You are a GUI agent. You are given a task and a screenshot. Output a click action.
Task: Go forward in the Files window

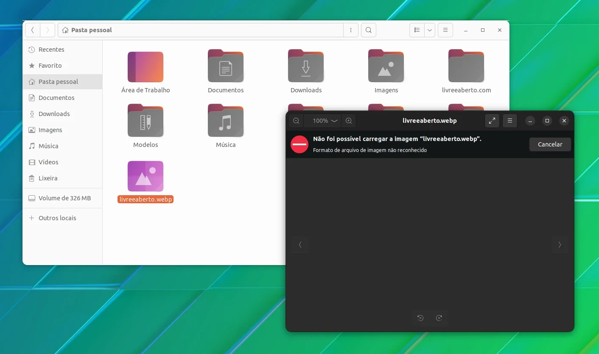pyautogui.click(x=48, y=30)
